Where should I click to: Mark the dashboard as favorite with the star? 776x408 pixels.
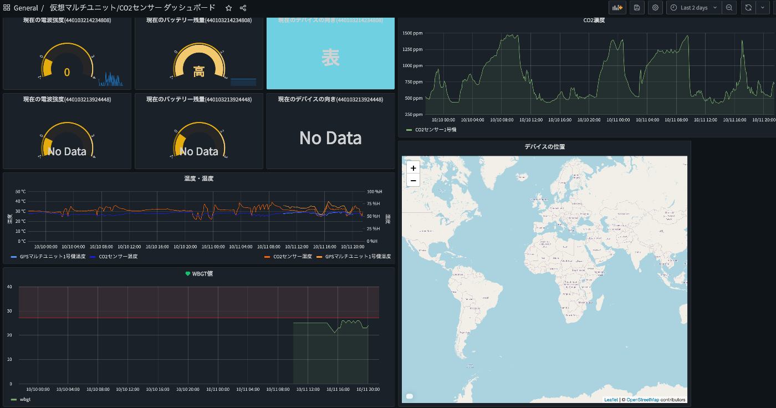(228, 8)
